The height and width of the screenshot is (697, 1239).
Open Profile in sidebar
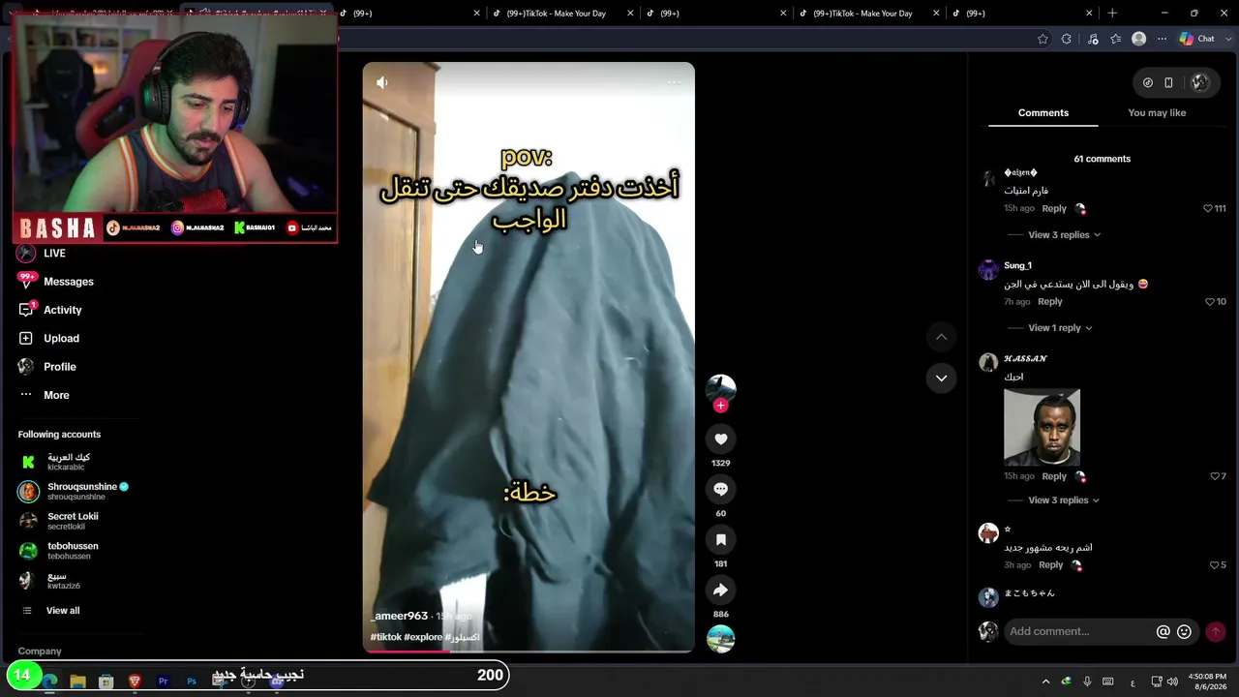click(46, 367)
